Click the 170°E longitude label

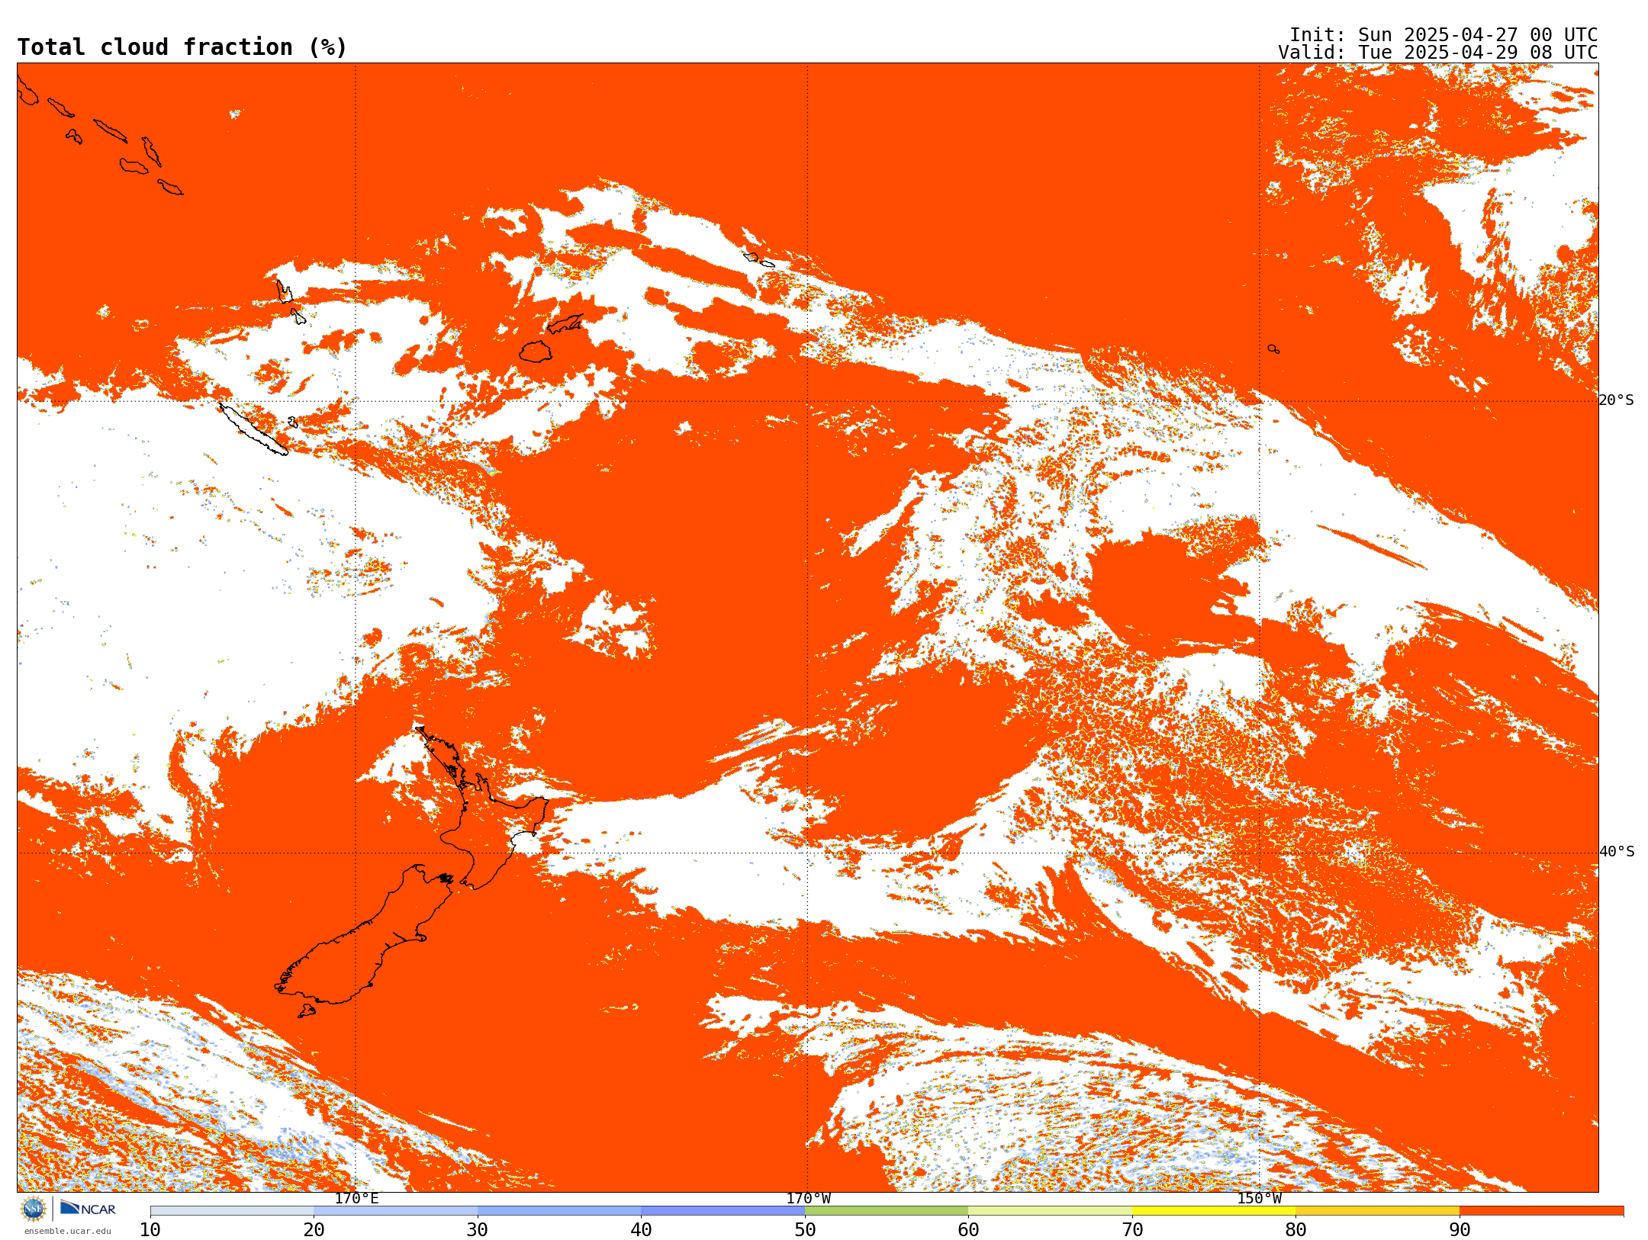[x=356, y=1198]
